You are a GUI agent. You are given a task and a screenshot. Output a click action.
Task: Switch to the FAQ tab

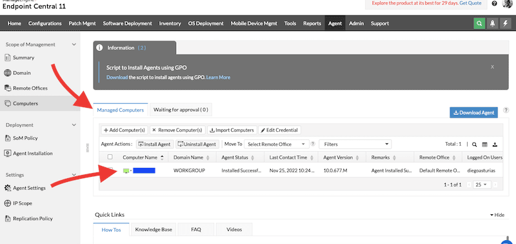click(196, 230)
